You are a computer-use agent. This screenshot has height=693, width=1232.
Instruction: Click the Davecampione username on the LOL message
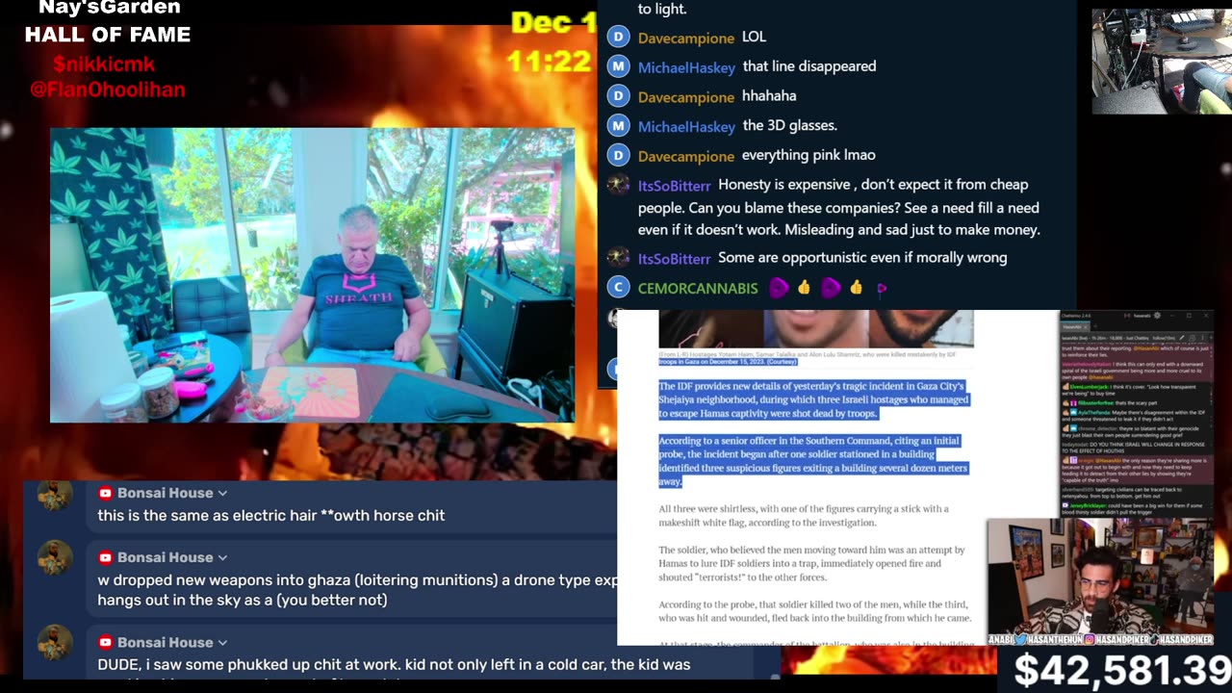[686, 38]
